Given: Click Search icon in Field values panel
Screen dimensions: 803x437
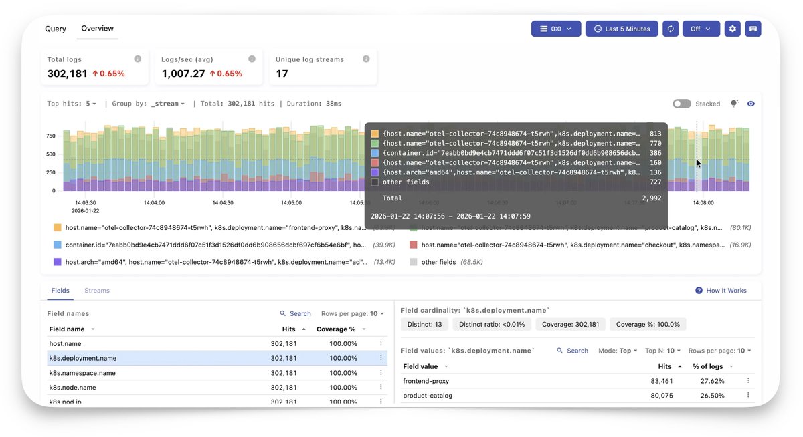Looking at the screenshot, I should coord(561,351).
